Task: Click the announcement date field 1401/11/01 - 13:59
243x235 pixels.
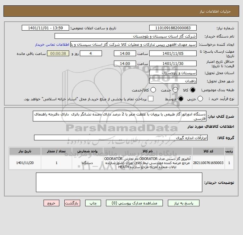Action: 45,28
